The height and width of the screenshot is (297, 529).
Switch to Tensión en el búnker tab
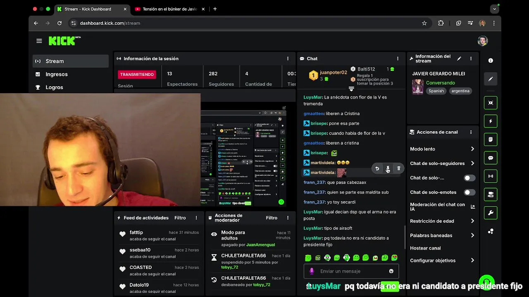pos(169,9)
